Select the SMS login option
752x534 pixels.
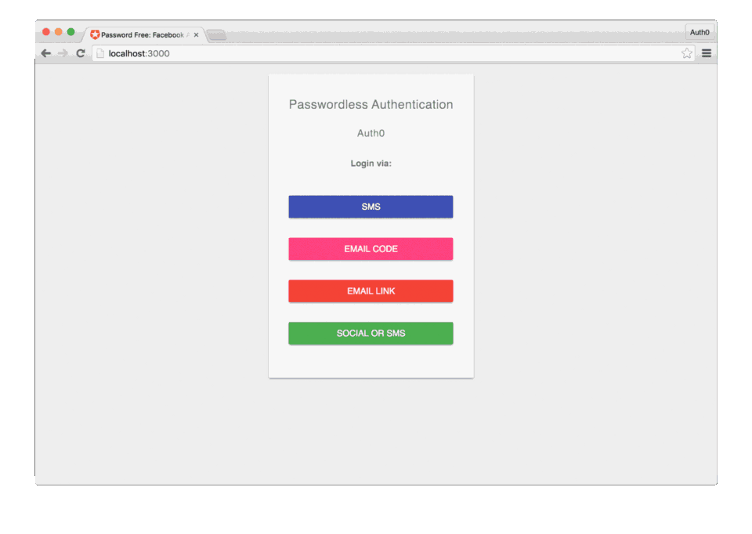point(371,206)
